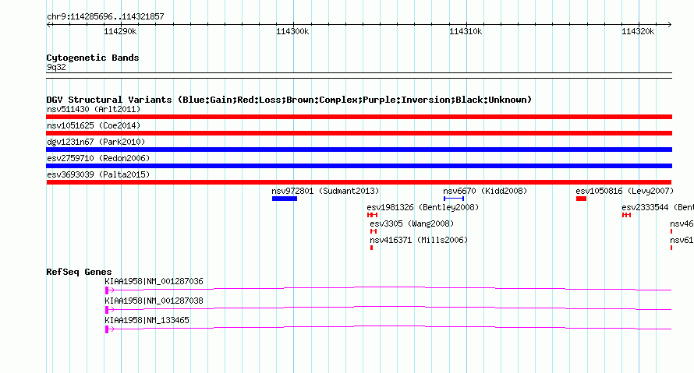Image resolution: width=694 pixels, height=373 pixels.
Task: Click the KIAA1958|NM_001287036 gene label
Action: pos(154,281)
